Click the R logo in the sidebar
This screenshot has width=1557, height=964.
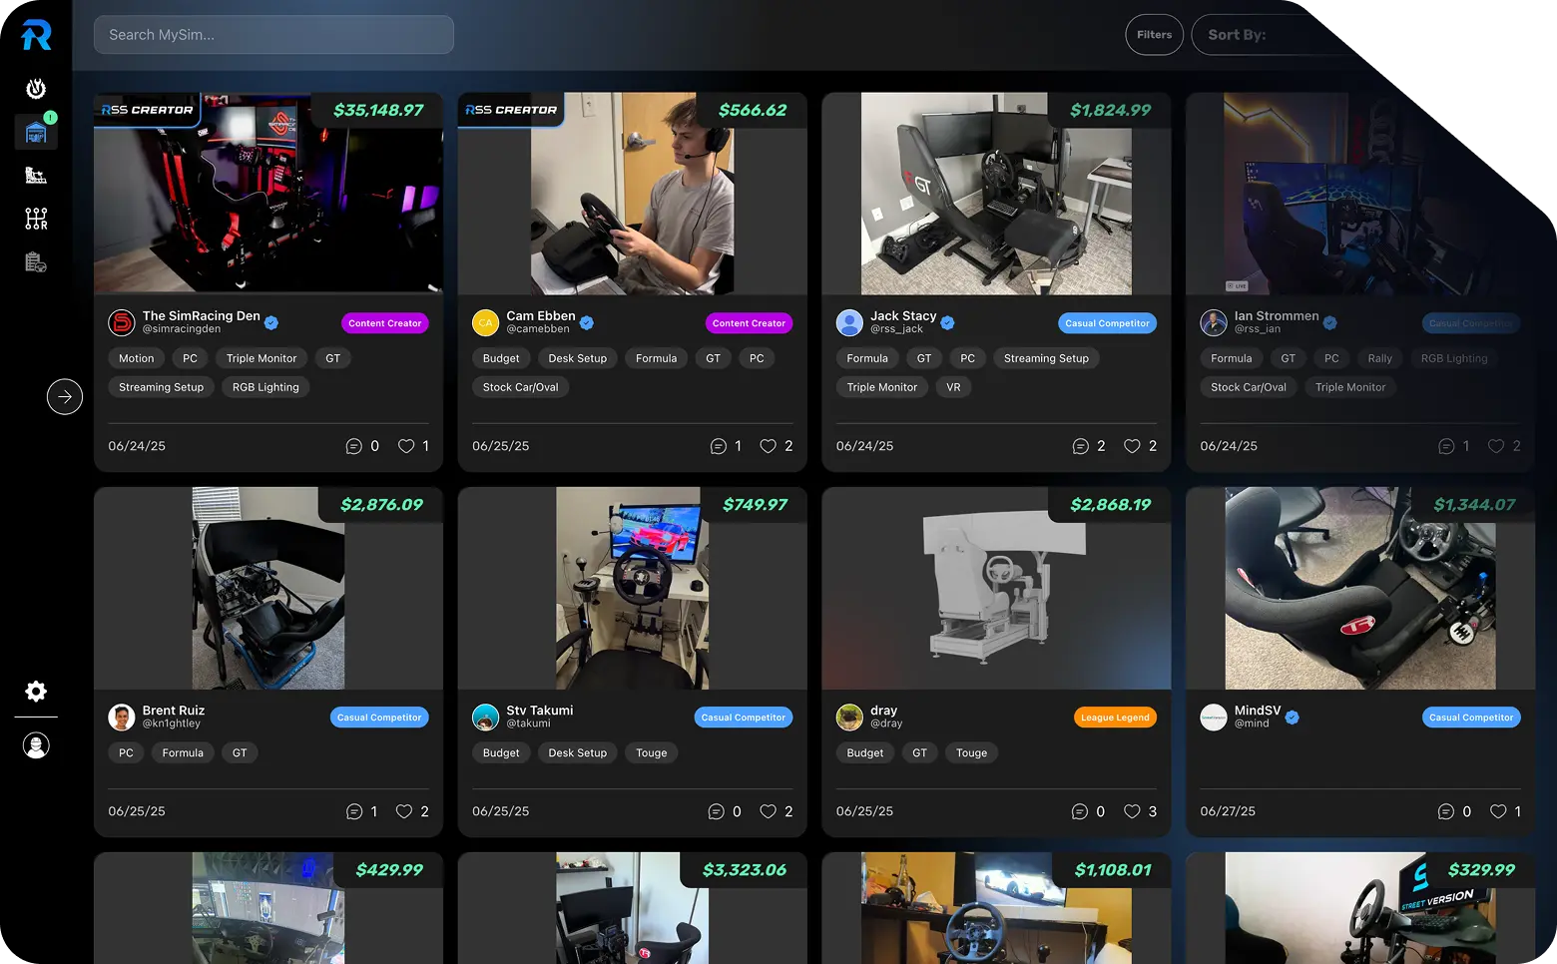pos(36,35)
